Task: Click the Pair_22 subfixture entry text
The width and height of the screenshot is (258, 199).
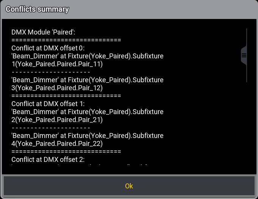Action: pos(57,144)
